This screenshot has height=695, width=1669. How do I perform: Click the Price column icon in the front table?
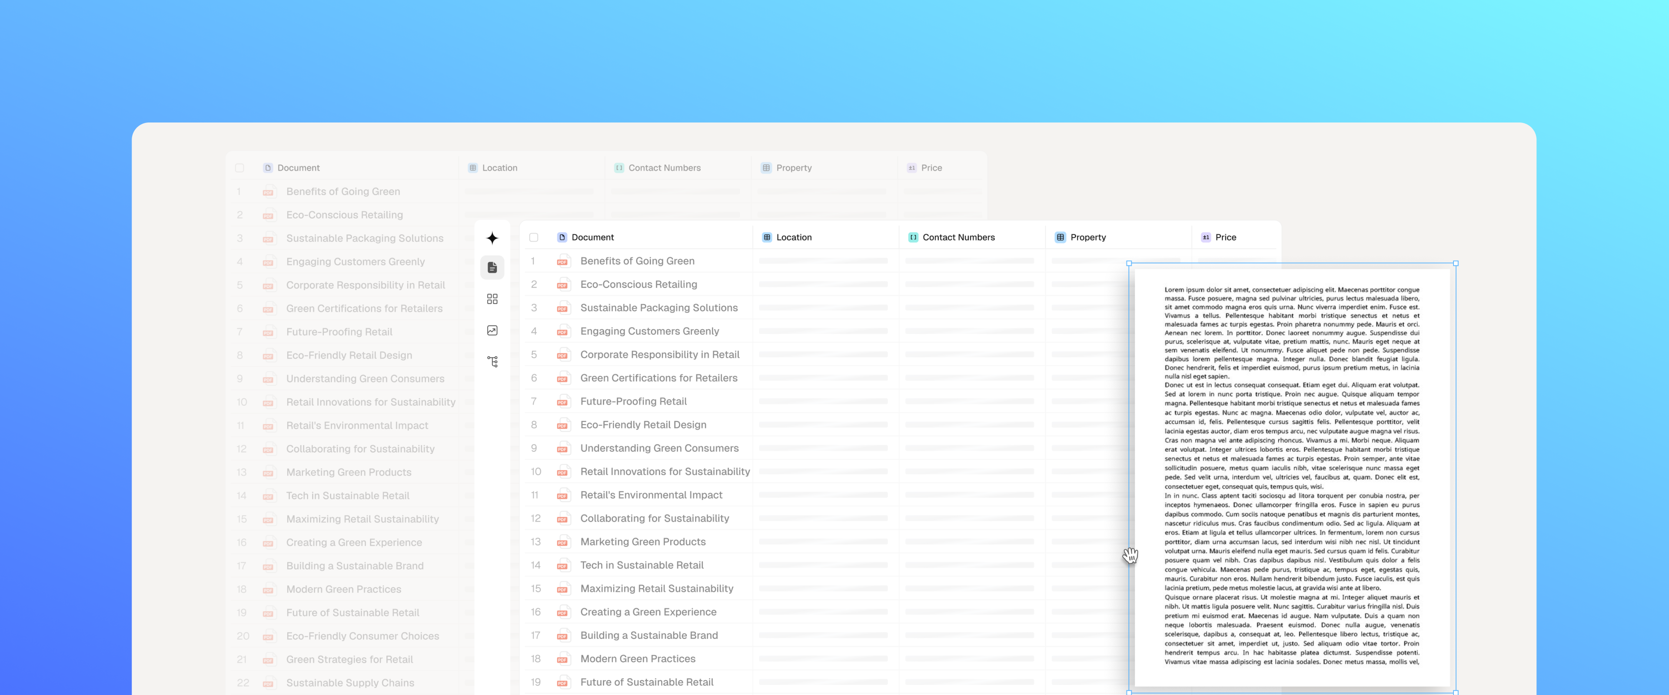[x=1206, y=237]
